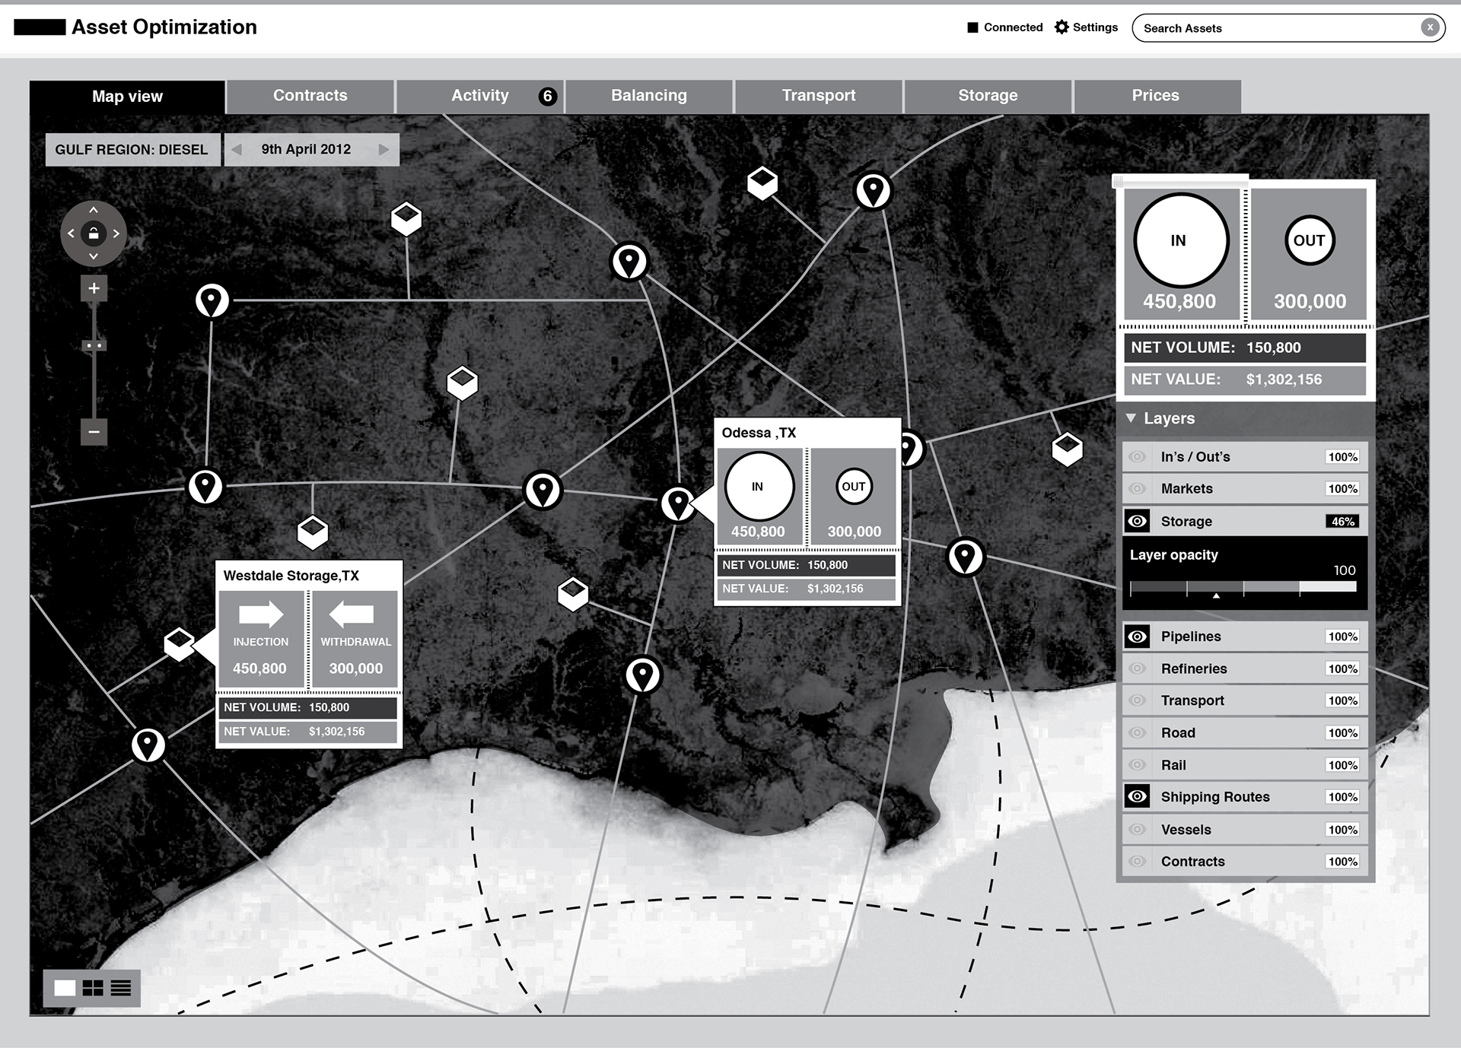
Task: Go to previous date arrow
Action: 237,149
